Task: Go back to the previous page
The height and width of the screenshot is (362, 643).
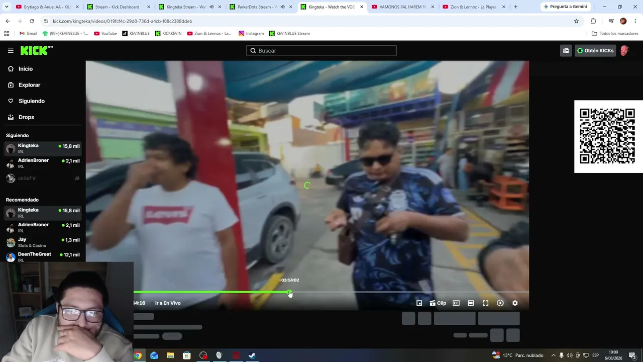Action: [8, 21]
